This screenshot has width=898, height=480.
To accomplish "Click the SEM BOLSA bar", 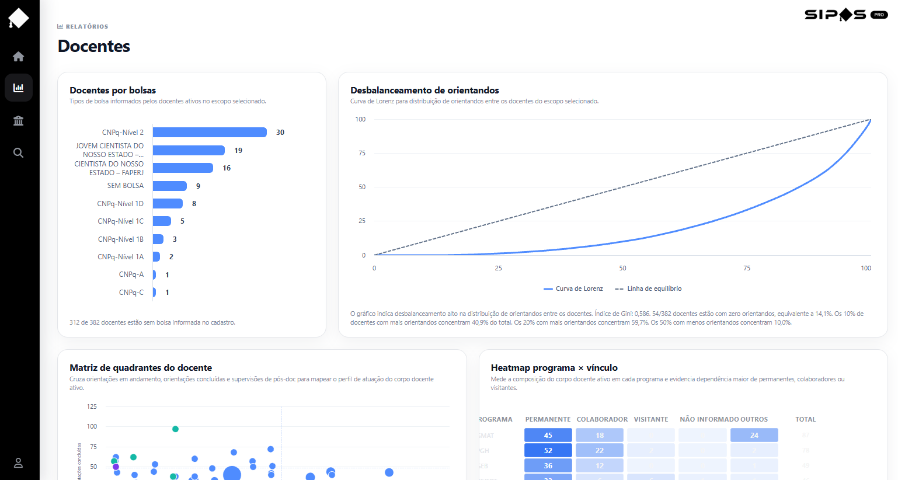I will 170,186.
